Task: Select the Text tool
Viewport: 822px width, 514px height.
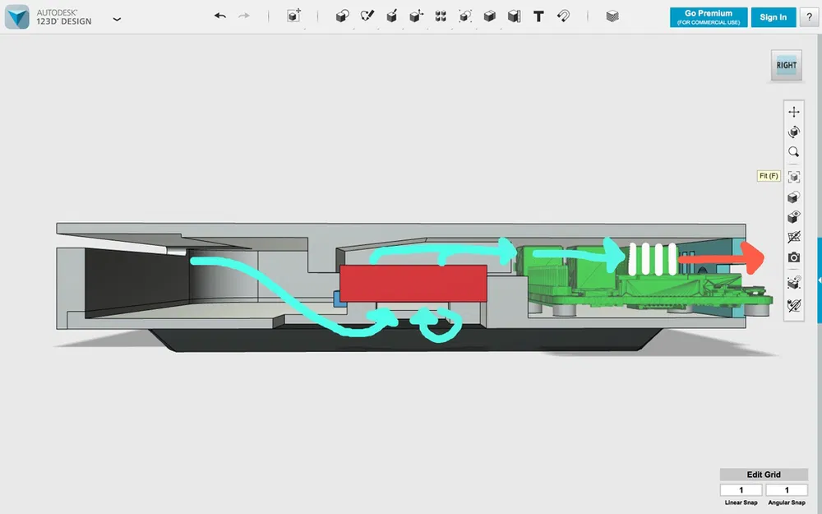Action: pyautogui.click(x=538, y=16)
